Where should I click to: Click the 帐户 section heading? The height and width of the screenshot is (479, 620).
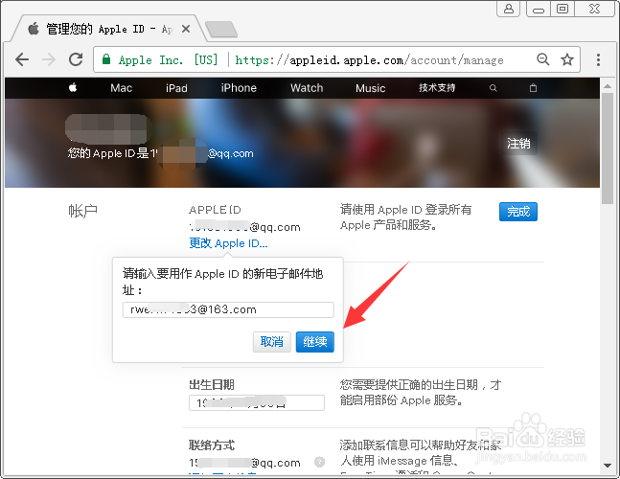[x=82, y=211]
